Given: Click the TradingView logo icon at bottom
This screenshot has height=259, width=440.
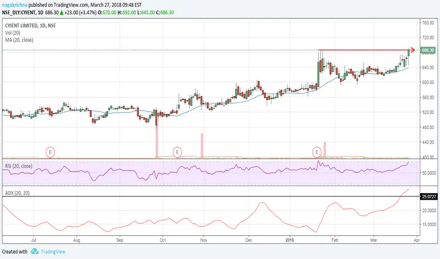Looking at the screenshot, I should tap(34, 251).
